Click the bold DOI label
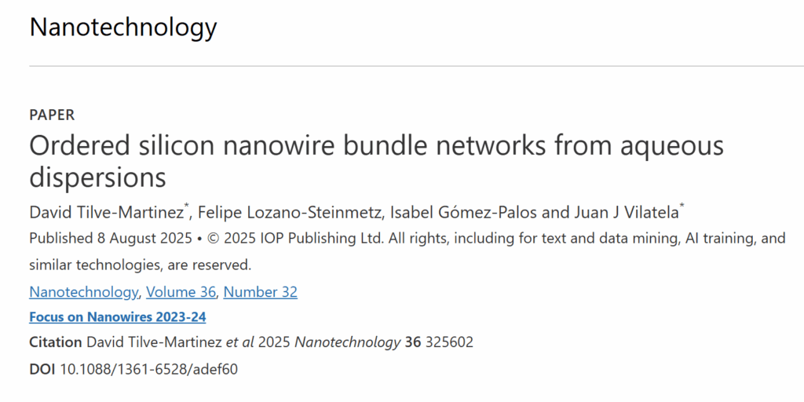Screen dimensions: 804x402 point(42,369)
